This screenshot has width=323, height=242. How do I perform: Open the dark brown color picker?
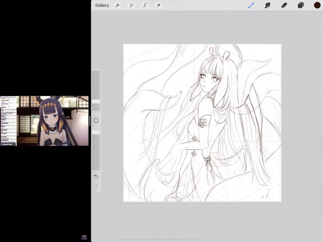point(317,5)
